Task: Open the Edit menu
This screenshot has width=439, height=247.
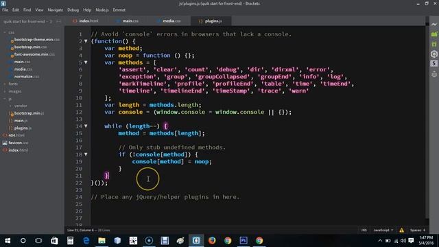Action: tap(15, 10)
